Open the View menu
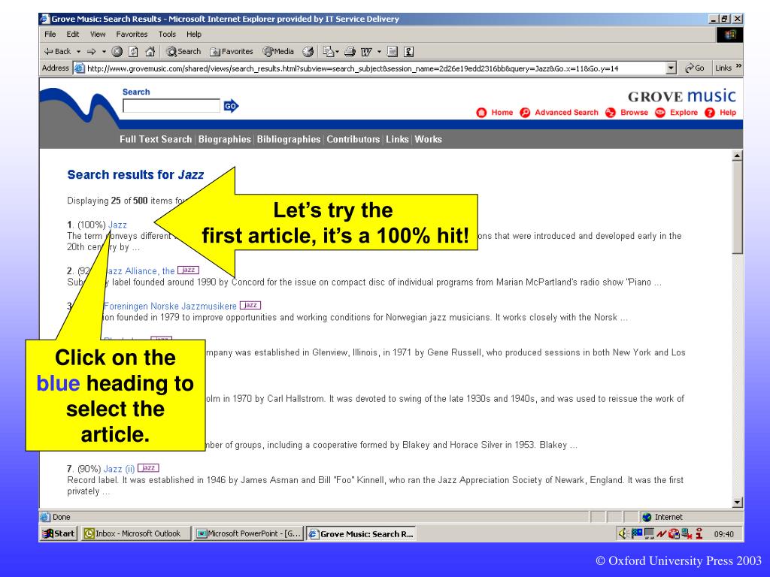The image size is (770, 577). pos(98,35)
